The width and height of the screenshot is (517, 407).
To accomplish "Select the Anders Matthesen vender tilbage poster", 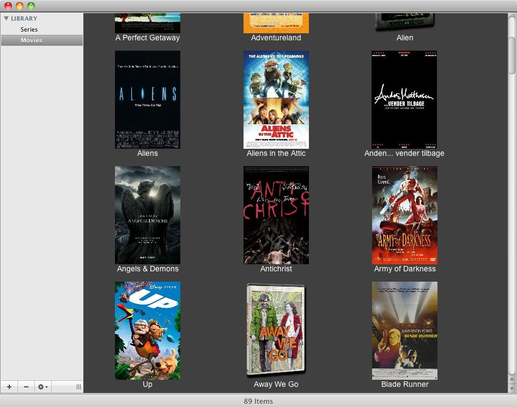I will point(404,100).
